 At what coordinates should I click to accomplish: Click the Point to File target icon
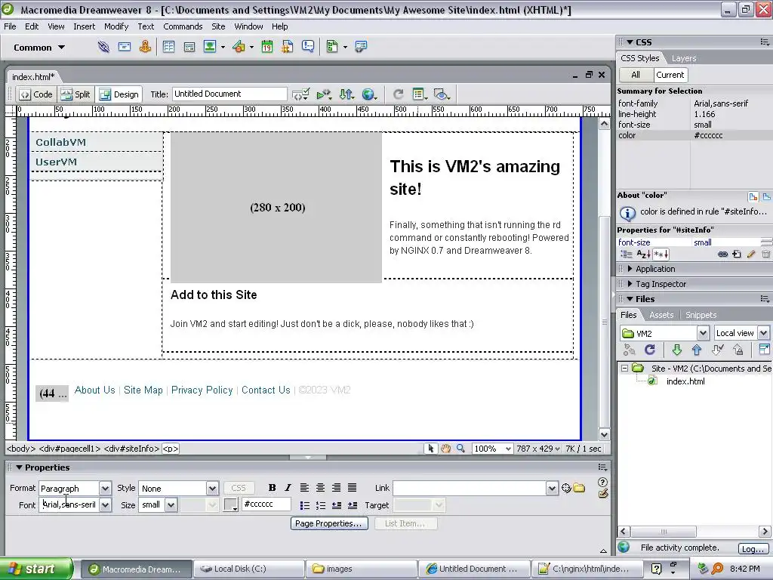tap(566, 489)
